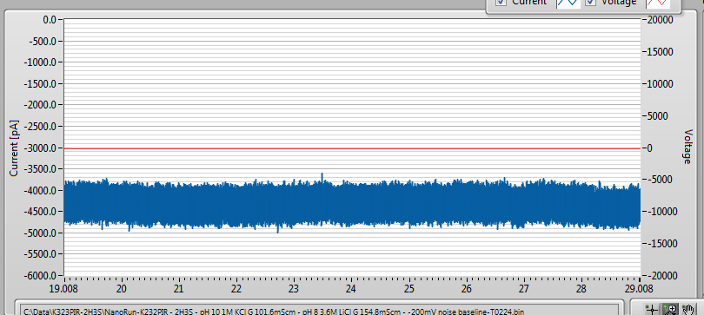Select the zoom magnifier graph tool
Image resolution: width=704 pixels, height=315 pixels.
click(670, 309)
